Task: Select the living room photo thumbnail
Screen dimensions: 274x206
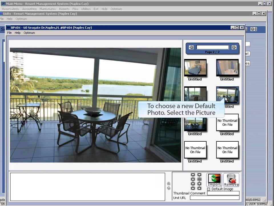Action: [195, 94]
